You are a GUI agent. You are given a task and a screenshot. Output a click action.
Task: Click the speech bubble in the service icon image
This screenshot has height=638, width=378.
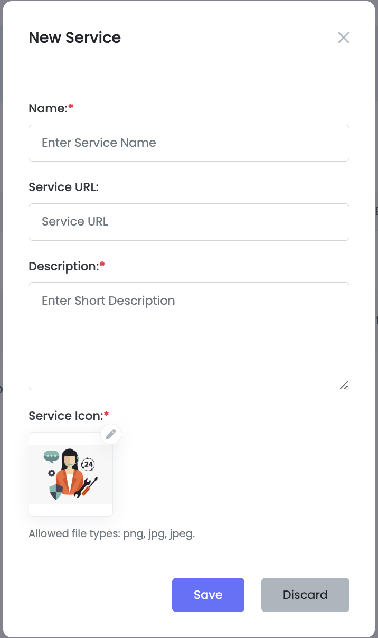point(51,456)
